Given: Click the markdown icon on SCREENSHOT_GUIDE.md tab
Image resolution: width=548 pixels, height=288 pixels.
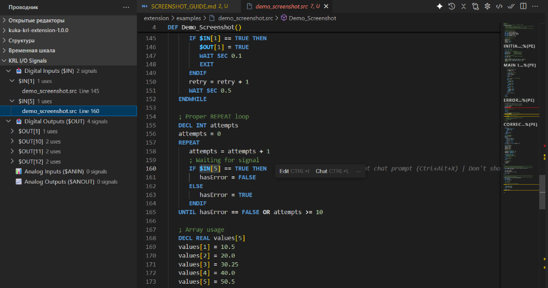Looking at the screenshot, I should [x=144, y=6].
